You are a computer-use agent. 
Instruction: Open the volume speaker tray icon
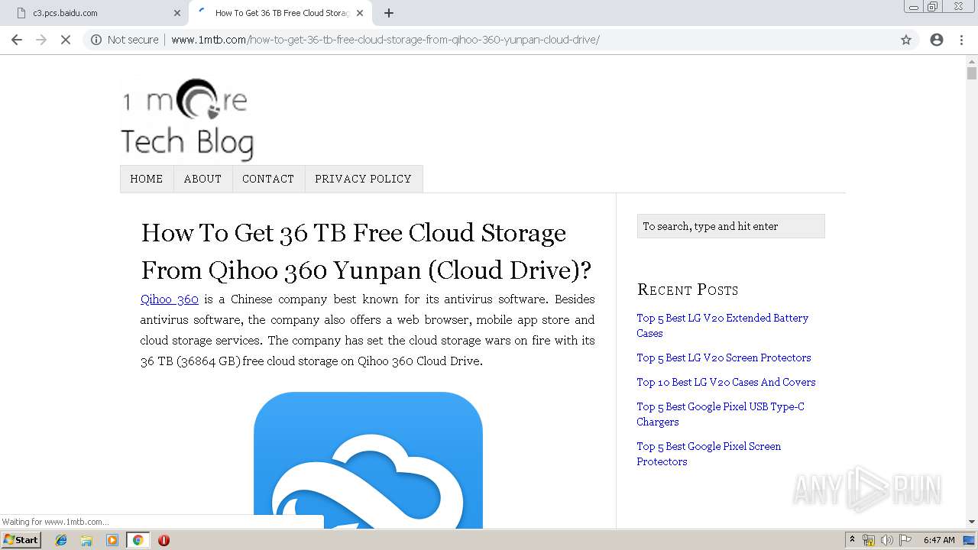887,540
